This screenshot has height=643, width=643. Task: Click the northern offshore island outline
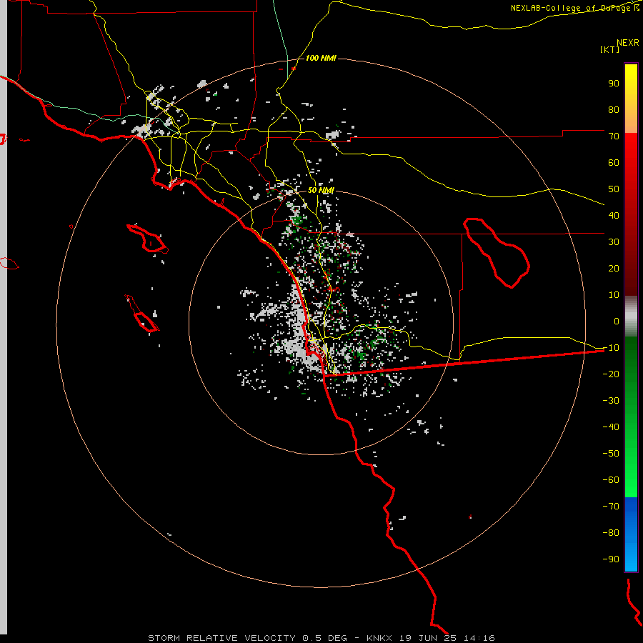[148, 238]
